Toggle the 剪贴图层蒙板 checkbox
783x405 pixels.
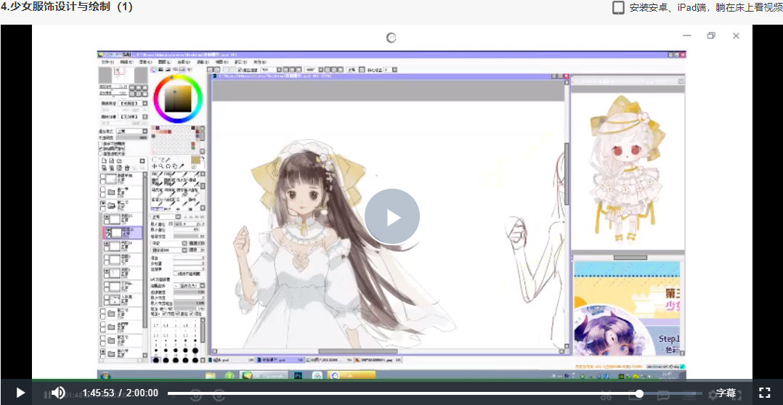(100, 148)
